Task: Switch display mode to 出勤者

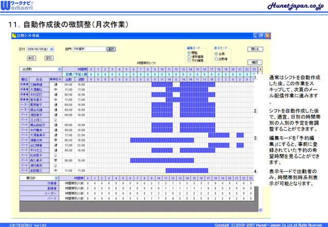Action: pyautogui.click(x=216, y=58)
